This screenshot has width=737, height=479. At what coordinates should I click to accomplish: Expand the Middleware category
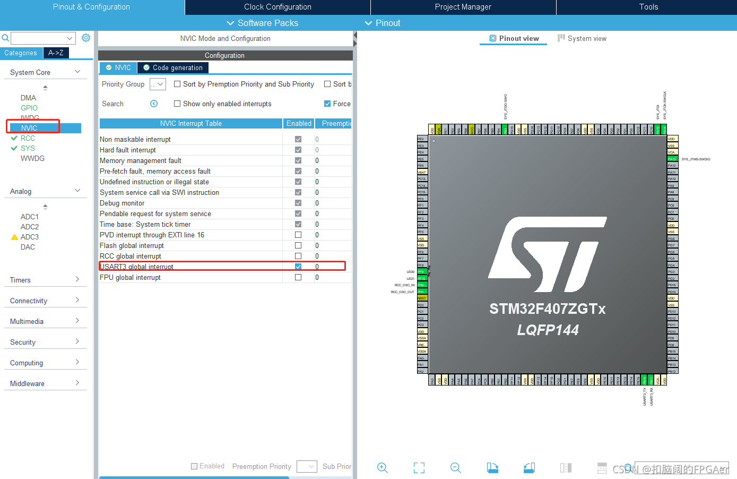(77, 383)
